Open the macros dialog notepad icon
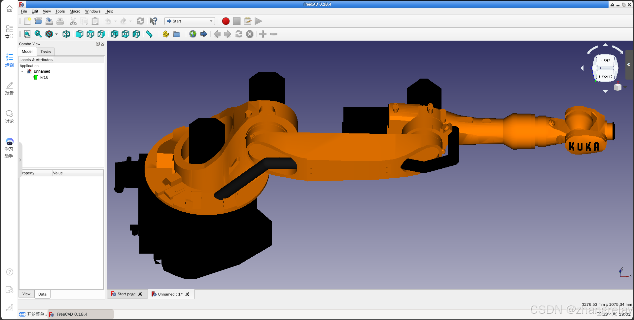 coord(248,21)
